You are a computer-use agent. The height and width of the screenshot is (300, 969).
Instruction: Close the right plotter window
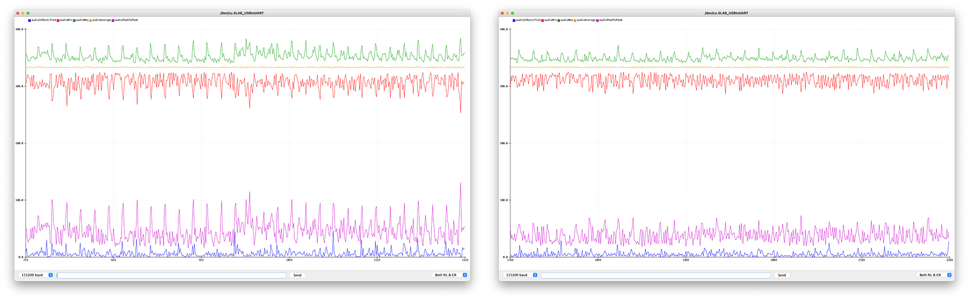502,13
